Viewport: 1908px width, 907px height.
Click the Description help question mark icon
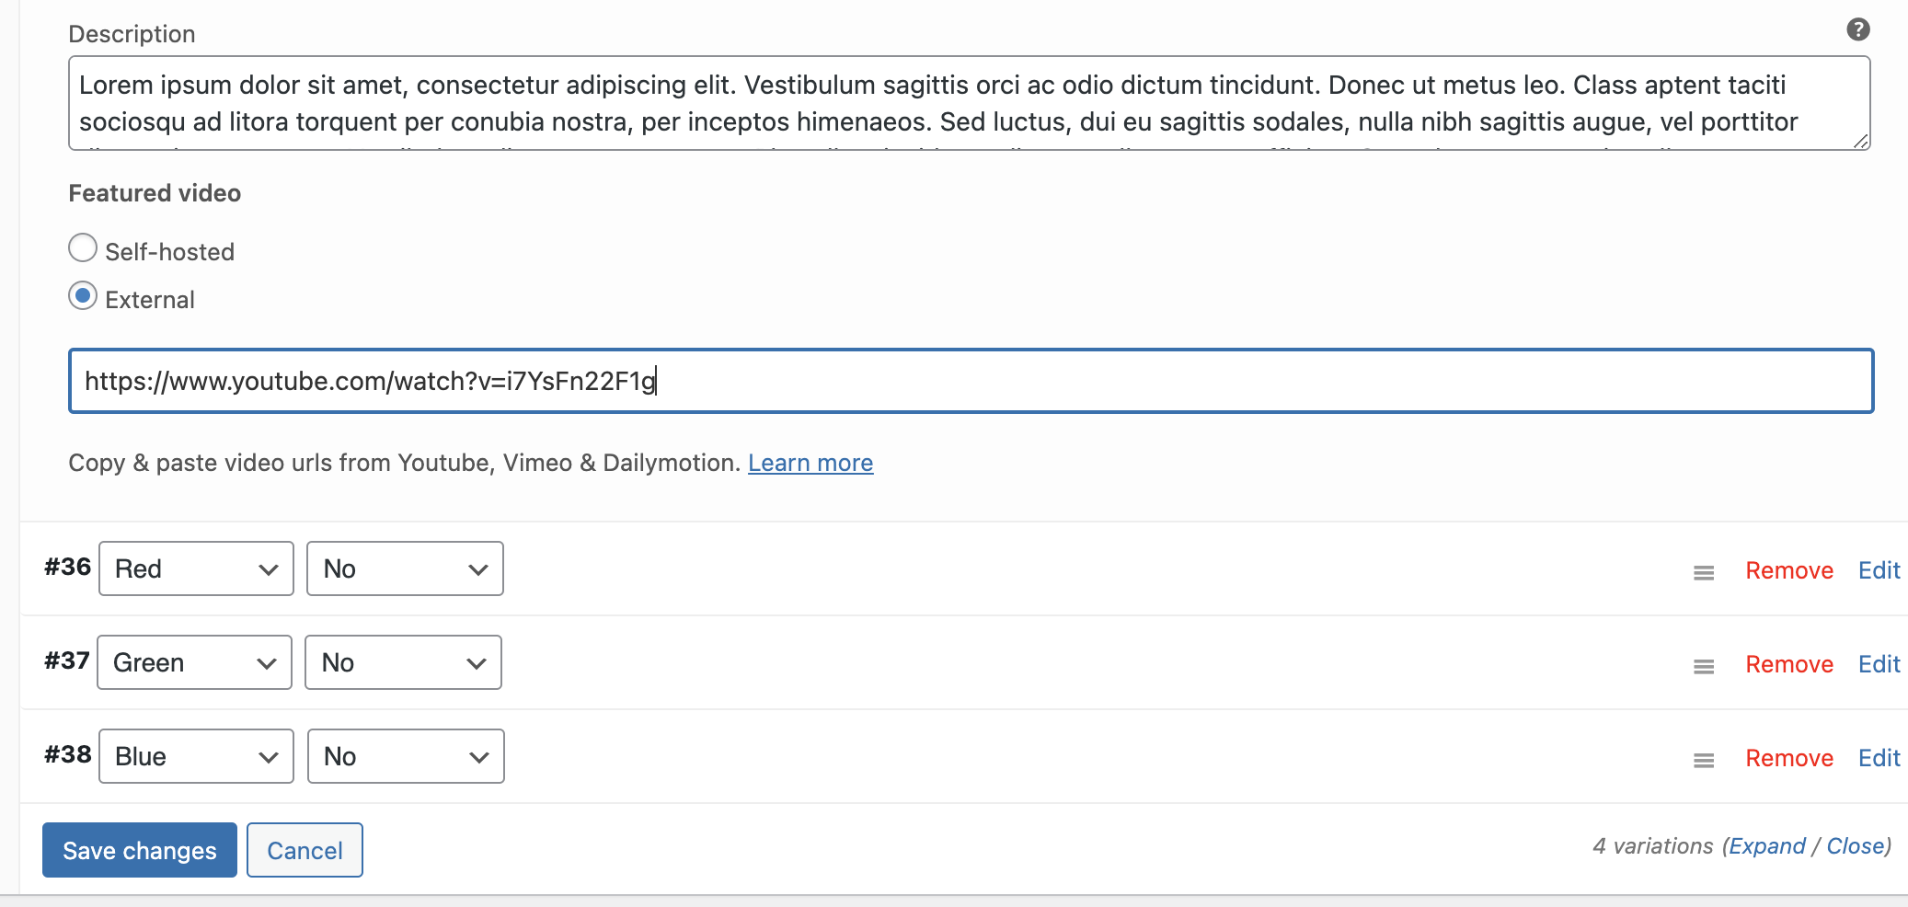coord(1857,29)
